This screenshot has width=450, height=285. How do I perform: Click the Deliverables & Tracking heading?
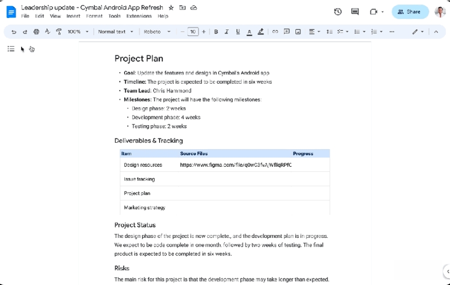[148, 141]
